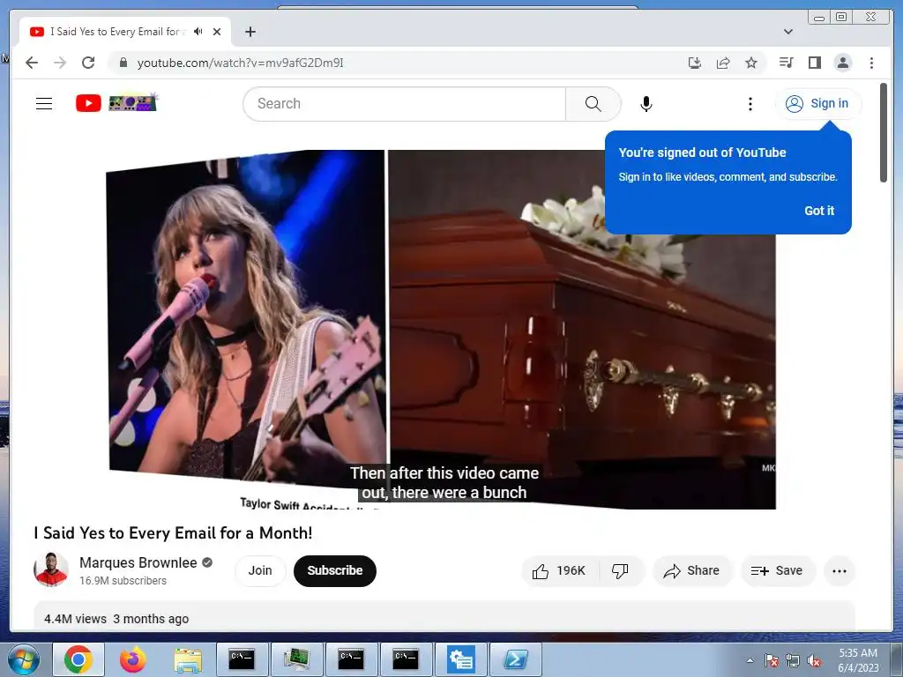Bookmark this tab with star icon
This screenshot has width=903, height=677.
(751, 63)
